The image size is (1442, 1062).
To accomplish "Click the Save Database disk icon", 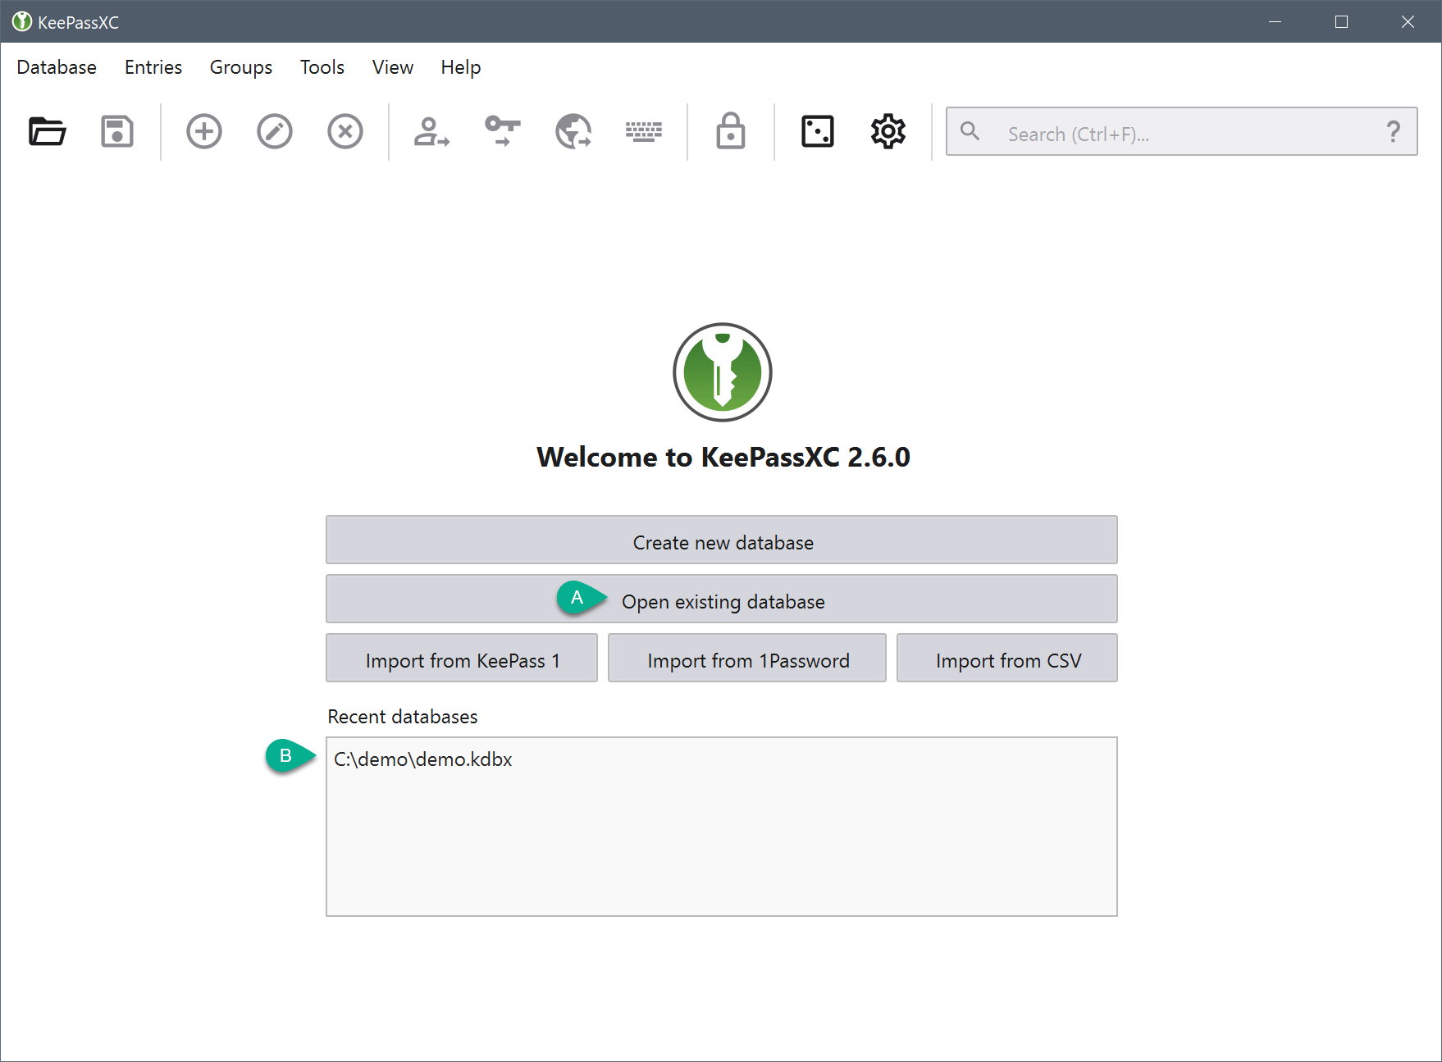I will coord(117,131).
